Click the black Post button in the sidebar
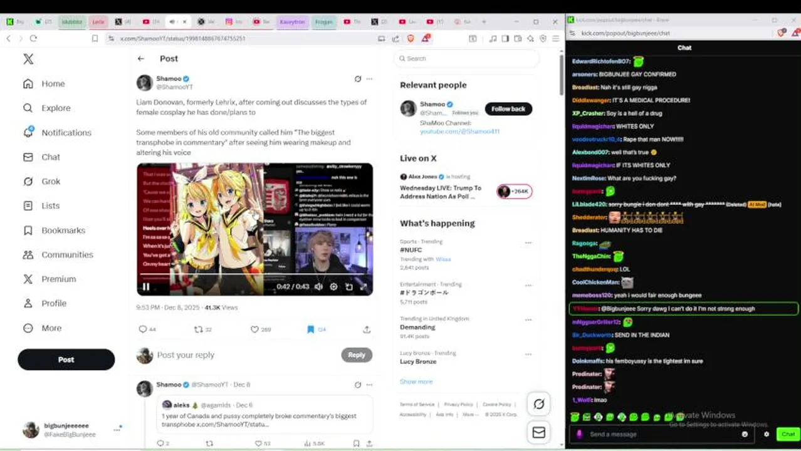 (66, 360)
